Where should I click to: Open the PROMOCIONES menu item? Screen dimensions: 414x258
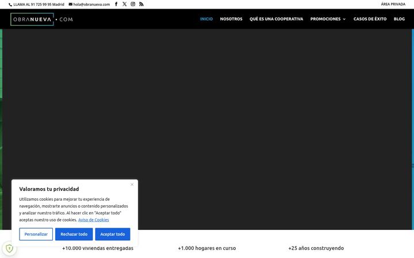[x=325, y=19]
